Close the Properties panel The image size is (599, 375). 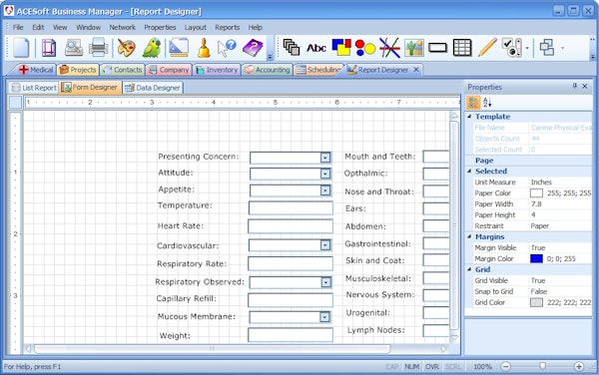pos(585,87)
